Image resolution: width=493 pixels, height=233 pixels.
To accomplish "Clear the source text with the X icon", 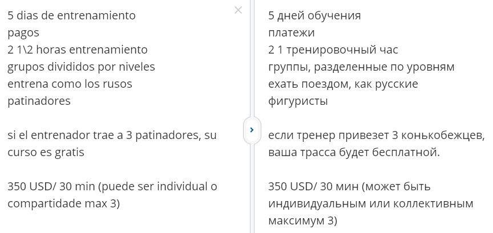I will coord(238,10).
